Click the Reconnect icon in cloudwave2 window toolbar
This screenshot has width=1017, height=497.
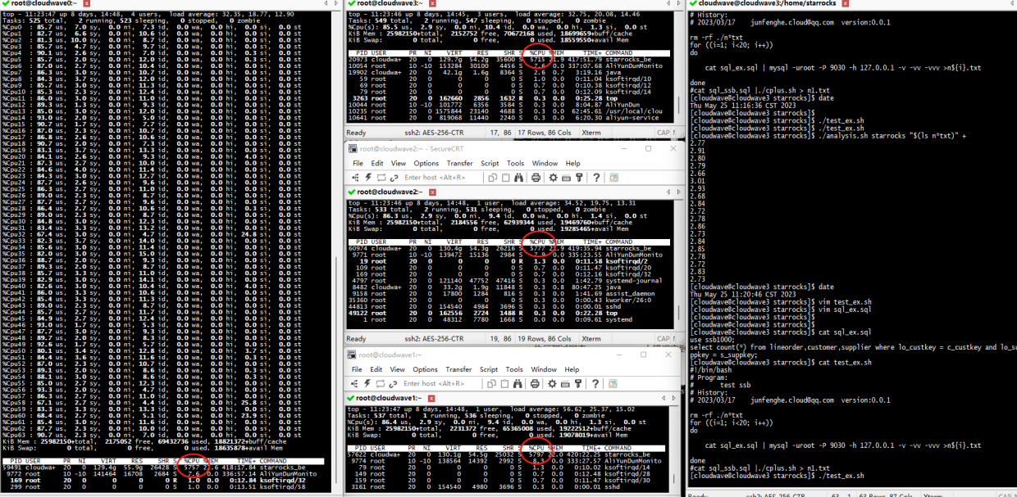[381, 178]
